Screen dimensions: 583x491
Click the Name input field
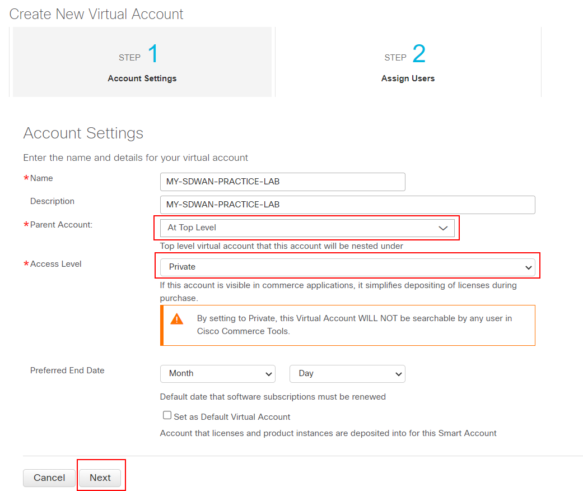tap(282, 182)
